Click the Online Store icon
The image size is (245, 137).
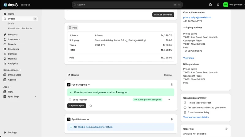(x=5, y=75)
